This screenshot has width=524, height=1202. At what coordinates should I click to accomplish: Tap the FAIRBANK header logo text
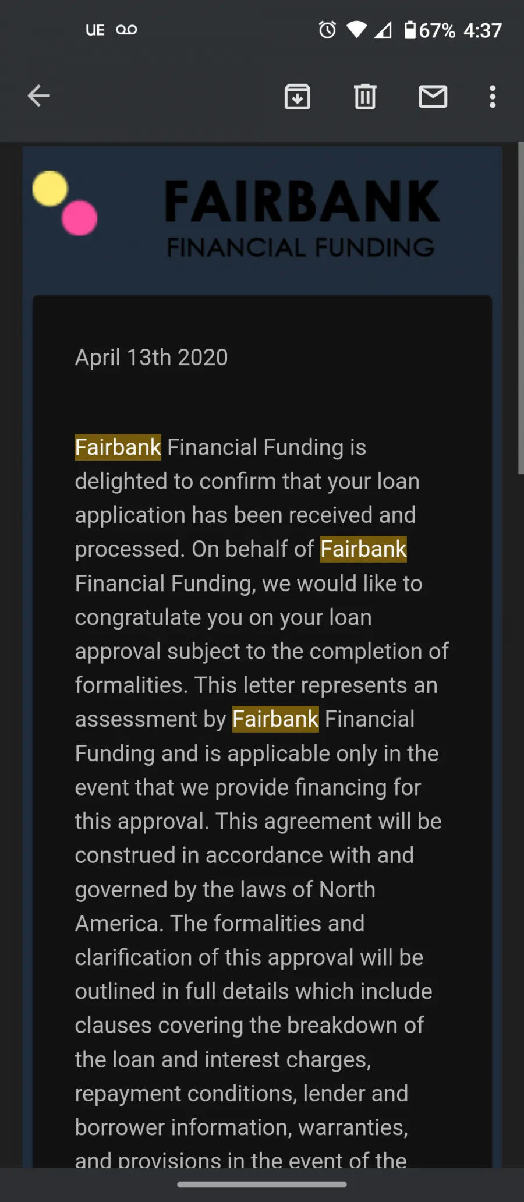pyautogui.click(x=302, y=201)
